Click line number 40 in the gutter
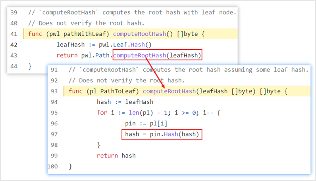 [x=14, y=23]
